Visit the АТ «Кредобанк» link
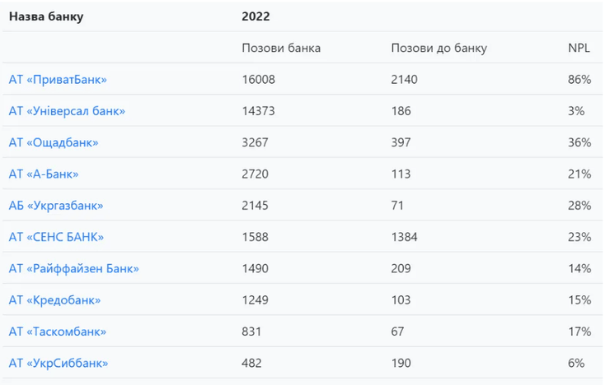This screenshot has width=610, height=385. (x=54, y=300)
